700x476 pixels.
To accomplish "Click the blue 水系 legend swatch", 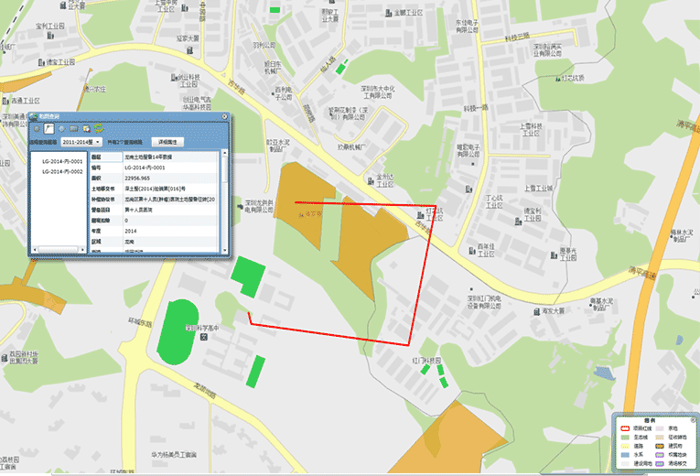I will [624, 454].
